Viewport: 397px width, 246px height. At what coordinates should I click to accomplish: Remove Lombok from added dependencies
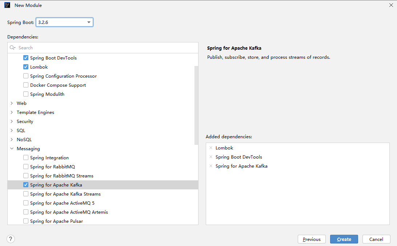pos(211,148)
